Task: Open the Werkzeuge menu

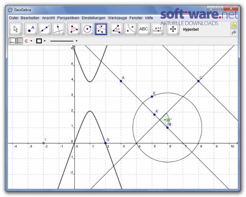Action: [x=118, y=18]
